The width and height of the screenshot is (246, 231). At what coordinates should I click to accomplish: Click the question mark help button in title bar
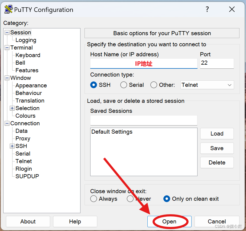pos(207,9)
